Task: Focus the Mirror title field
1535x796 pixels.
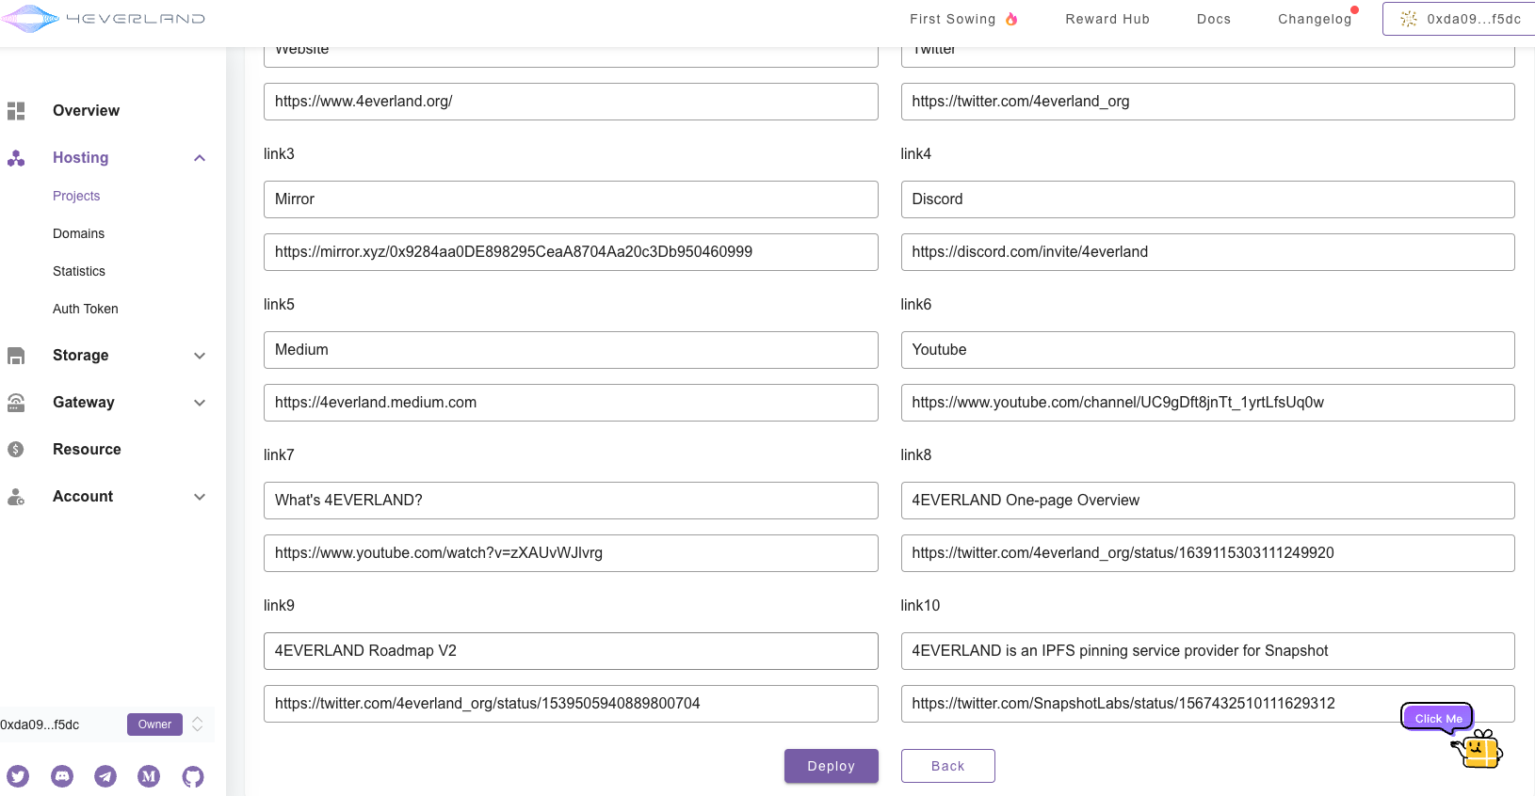Action: coord(571,199)
